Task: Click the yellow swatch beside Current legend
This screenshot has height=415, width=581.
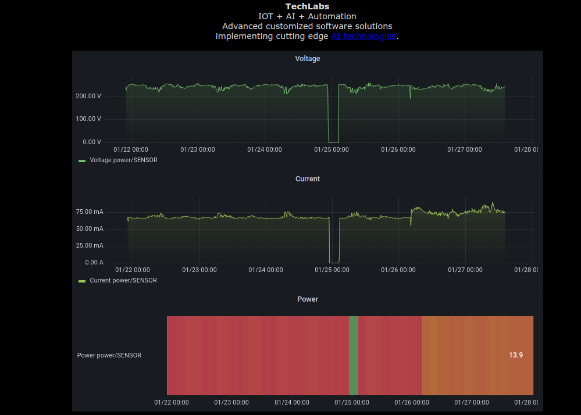Action: [x=82, y=280]
